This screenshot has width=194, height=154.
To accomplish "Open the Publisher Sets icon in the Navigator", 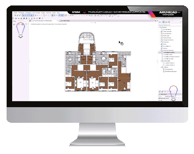I will point(169,22).
